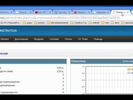Open the прогоны bookmarks folder
This screenshot has height=100, width=133.
point(127,23)
